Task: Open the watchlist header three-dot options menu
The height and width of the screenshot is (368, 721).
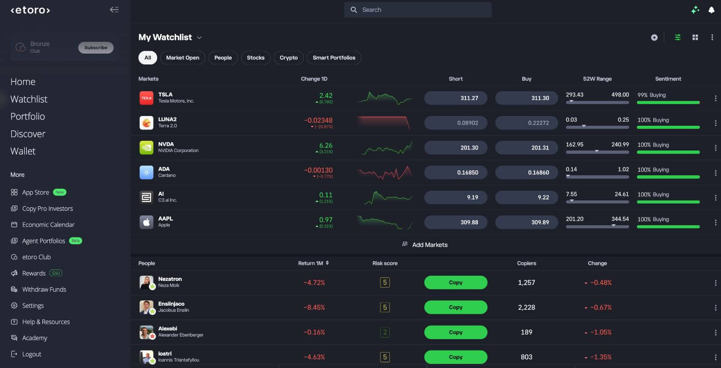Action: coord(712,38)
